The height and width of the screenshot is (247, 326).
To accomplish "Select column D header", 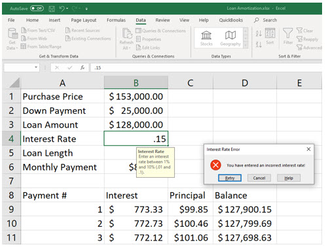I will coord(245,83).
